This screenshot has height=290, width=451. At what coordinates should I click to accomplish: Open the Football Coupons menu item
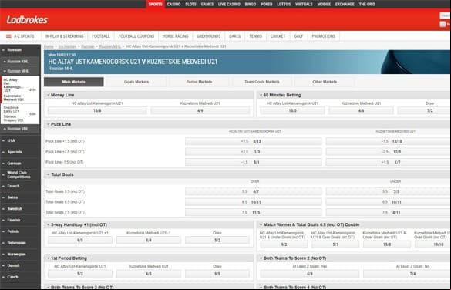coord(136,36)
